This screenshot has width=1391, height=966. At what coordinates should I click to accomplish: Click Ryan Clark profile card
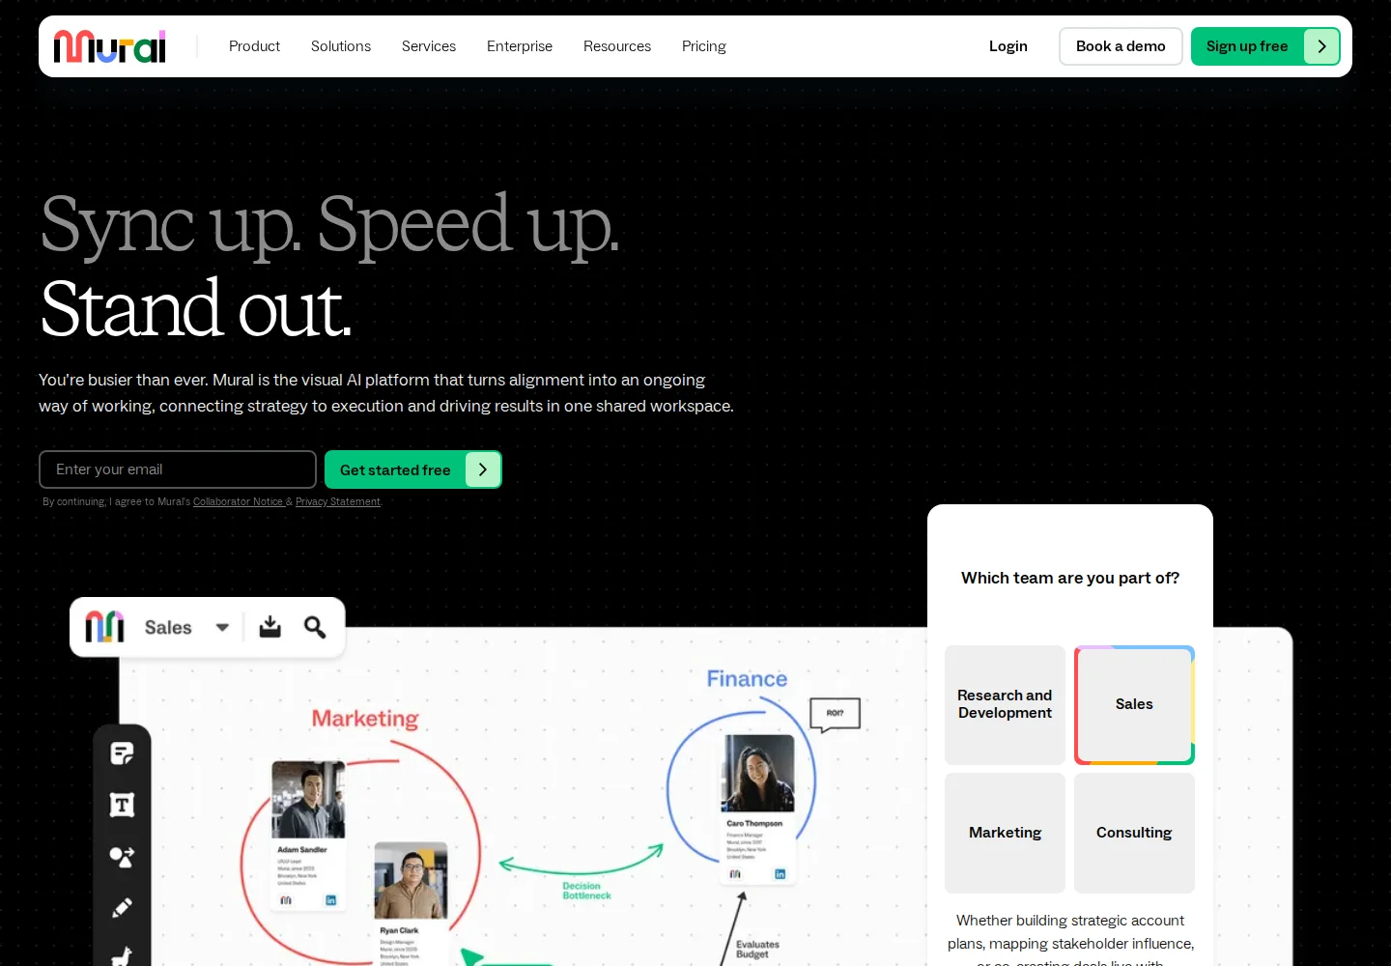411,903
